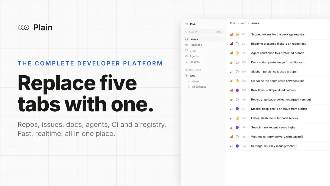The image size is (330, 186).
Task: Click the priority bars icon for issue 199
Action: click(x=231, y=99)
